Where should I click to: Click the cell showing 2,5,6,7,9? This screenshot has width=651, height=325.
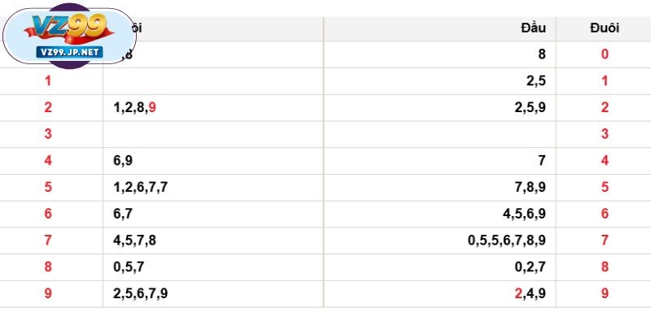(x=141, y=293)
